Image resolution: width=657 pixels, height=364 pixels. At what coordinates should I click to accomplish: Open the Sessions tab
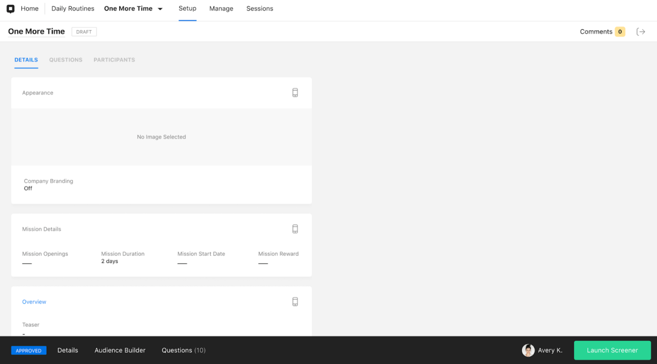click(x=260, y=9)
